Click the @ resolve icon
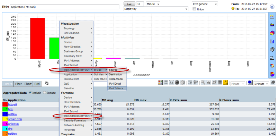The height and width of the screenshot is (136, 278). [x=182, y=83]
